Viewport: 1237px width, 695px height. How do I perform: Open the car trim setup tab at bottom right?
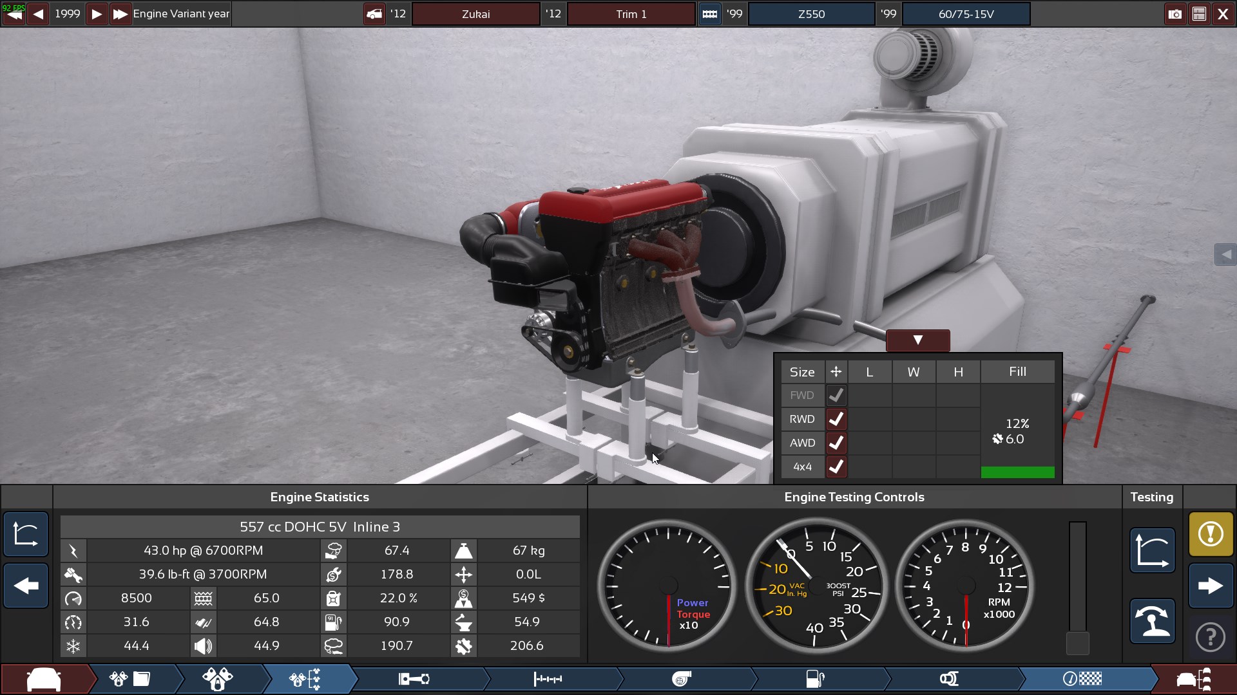tap(1194, 680)
